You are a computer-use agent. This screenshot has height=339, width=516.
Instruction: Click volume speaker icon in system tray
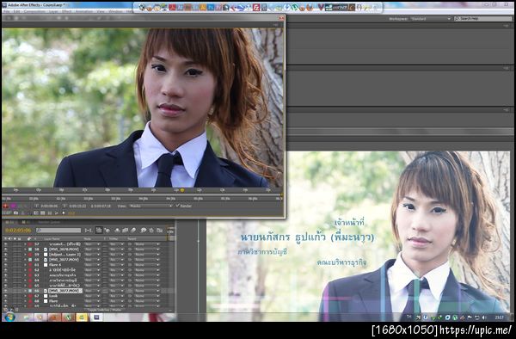[483, 317]
